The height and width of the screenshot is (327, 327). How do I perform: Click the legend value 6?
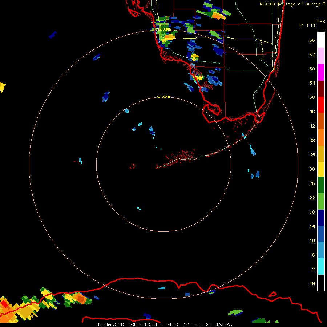point(314,255)
